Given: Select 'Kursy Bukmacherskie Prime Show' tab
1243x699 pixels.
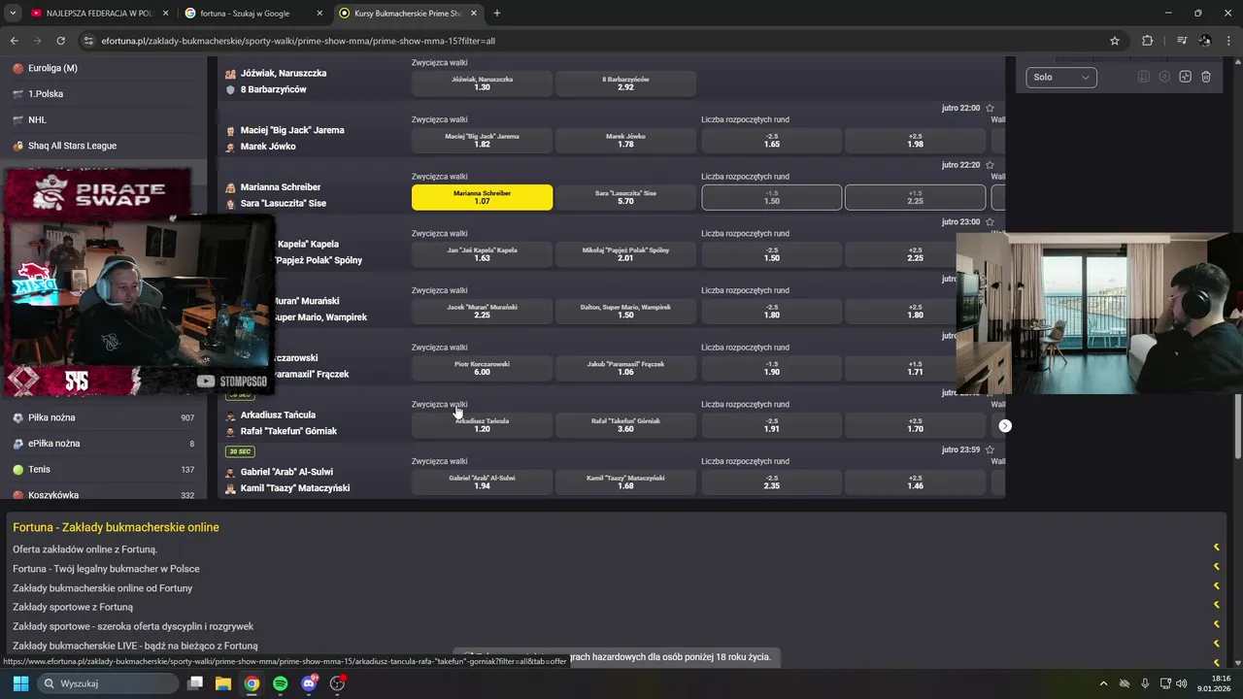Looking at the screenshot, I should (409, 14).
